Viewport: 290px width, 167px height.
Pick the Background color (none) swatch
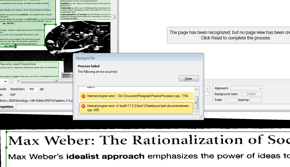[251, 94]
